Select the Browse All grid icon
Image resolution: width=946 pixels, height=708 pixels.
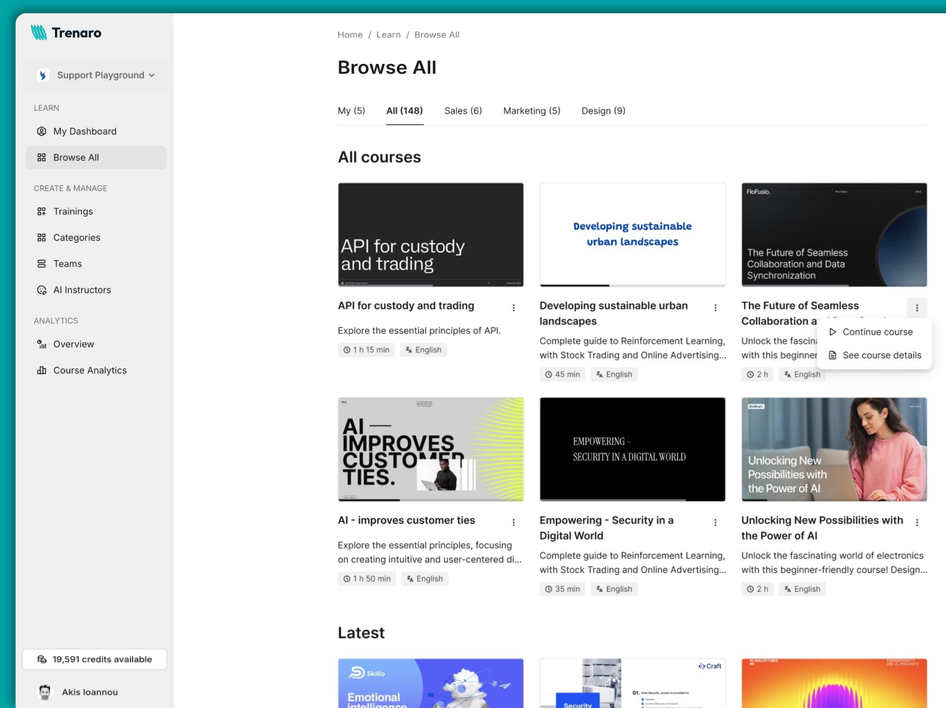point(41,157)
